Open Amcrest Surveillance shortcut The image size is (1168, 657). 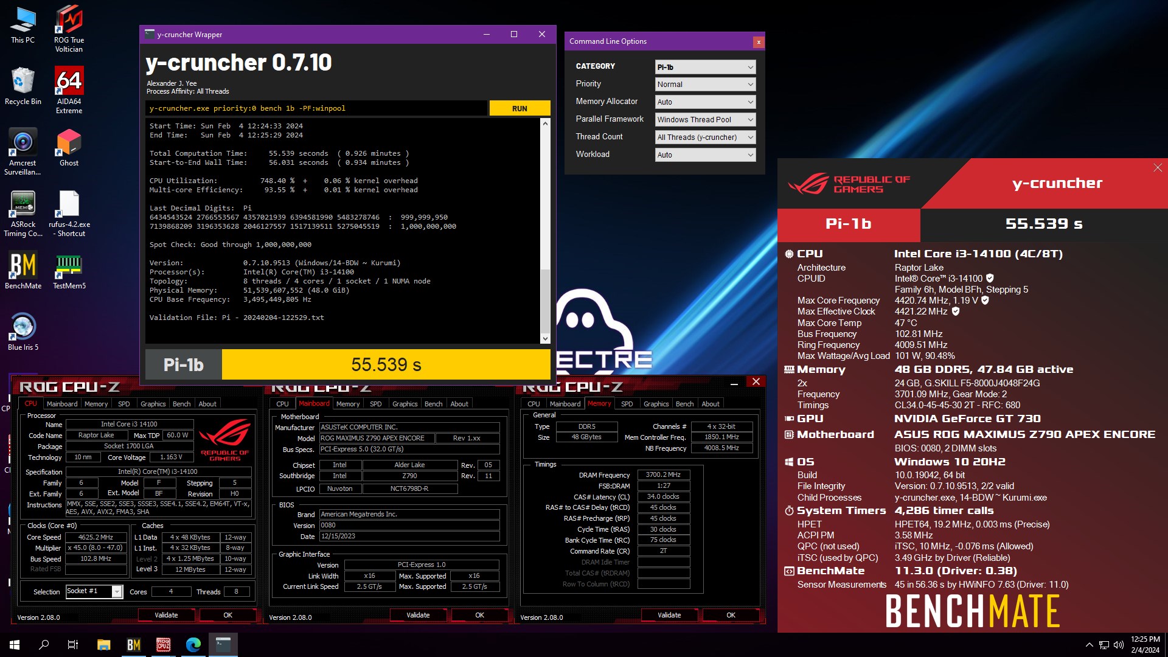(23, 151)
